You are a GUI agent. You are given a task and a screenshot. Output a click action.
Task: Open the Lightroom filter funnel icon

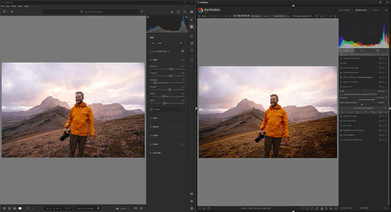tap(142, 12)
